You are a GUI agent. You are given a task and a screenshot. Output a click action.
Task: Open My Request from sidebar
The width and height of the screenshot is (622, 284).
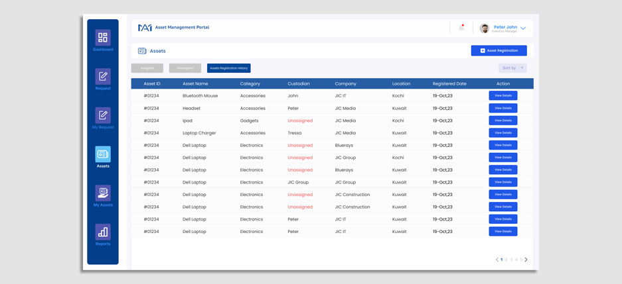103,115
